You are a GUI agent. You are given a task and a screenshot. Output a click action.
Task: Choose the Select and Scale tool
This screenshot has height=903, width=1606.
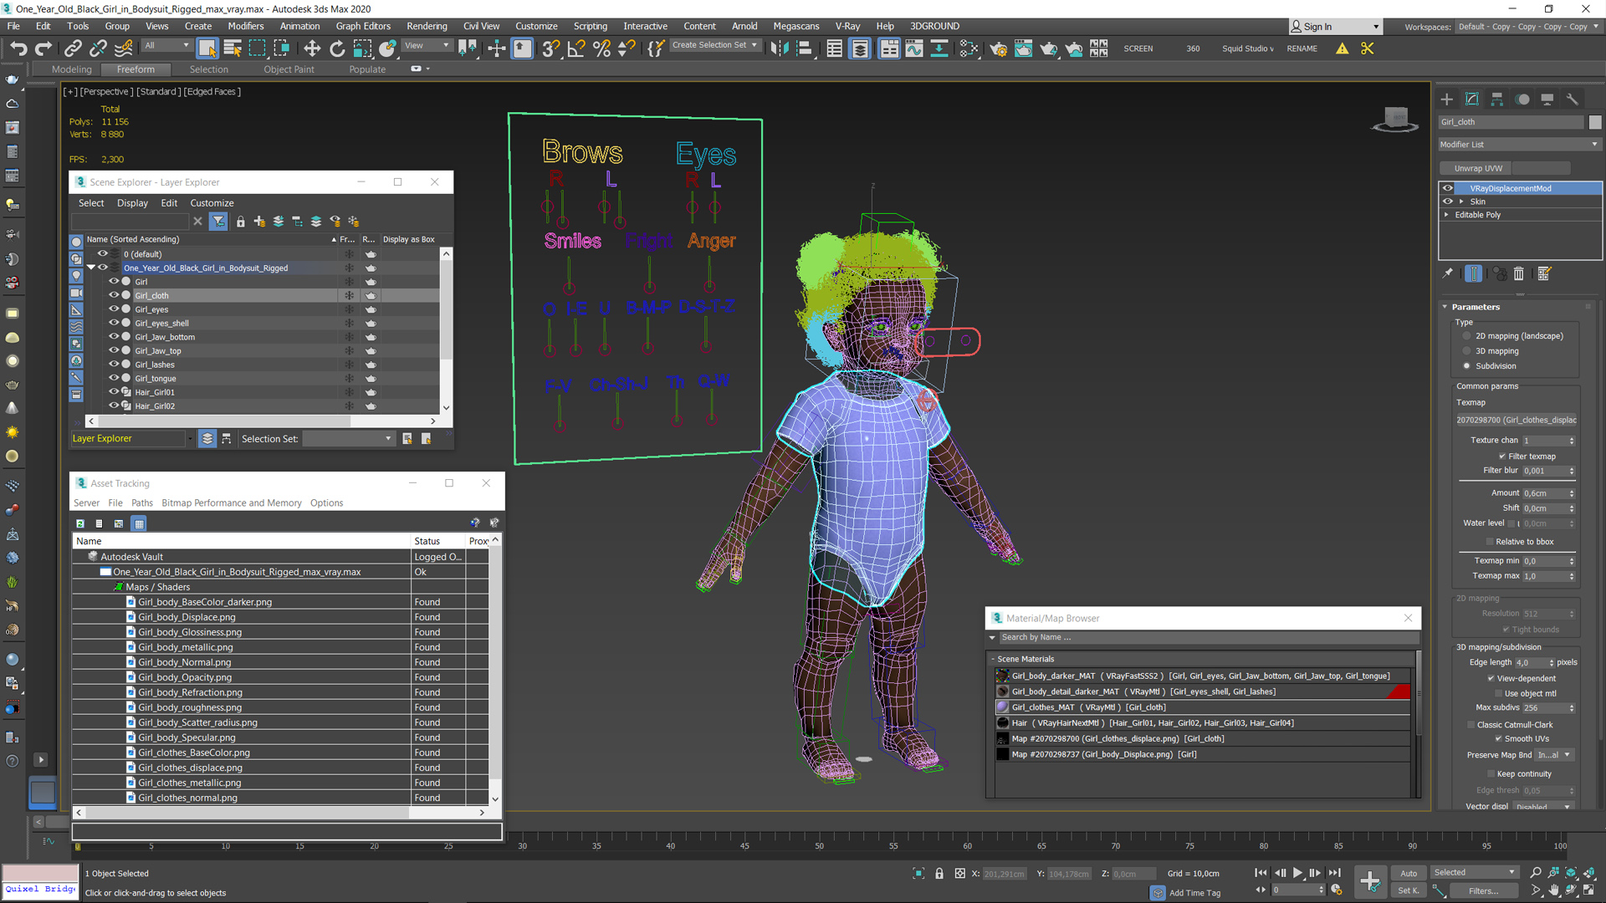pos(362,48)
